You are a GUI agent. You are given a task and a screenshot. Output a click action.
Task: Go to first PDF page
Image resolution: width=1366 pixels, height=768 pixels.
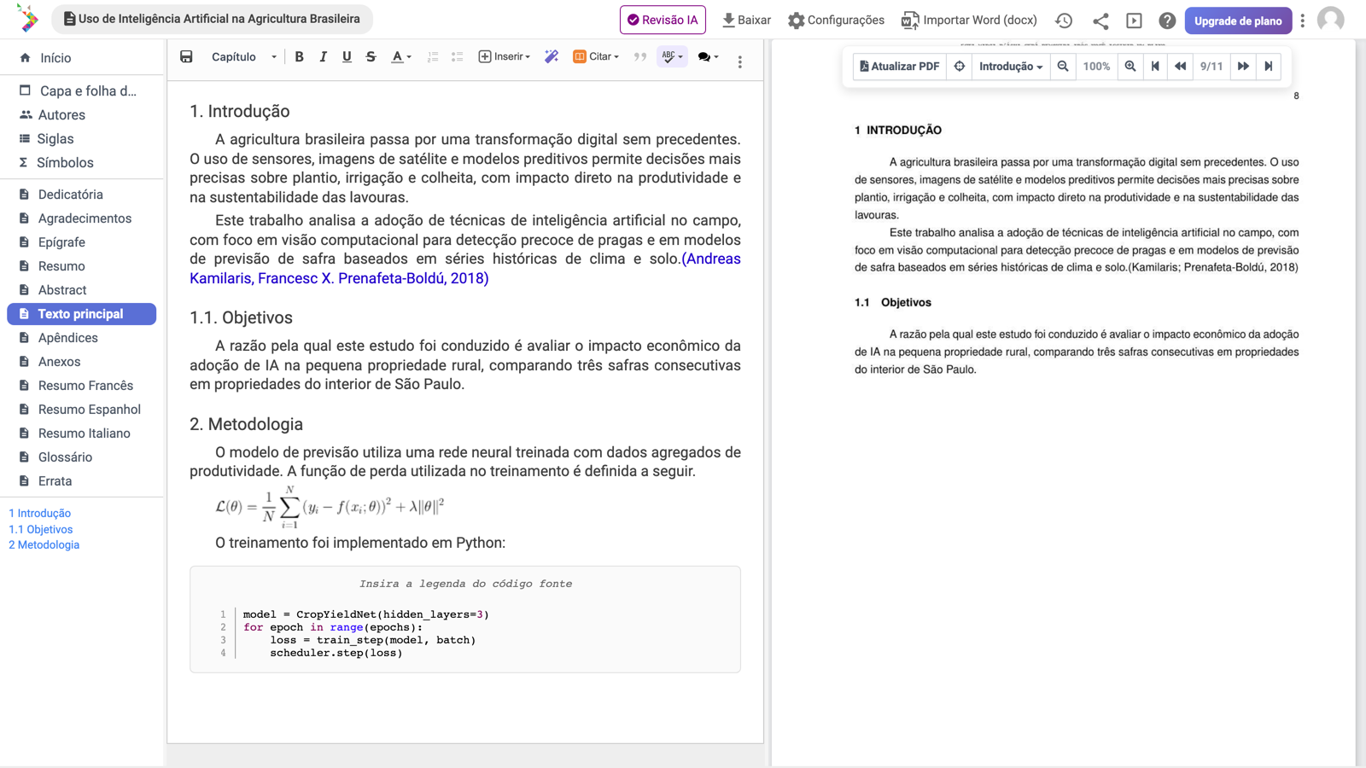coord(1155,67)
